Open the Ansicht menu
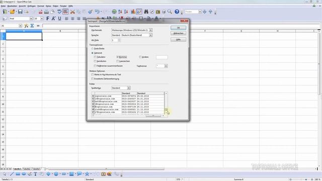Viewport: 322px width, 181px height. click(22, 6)
